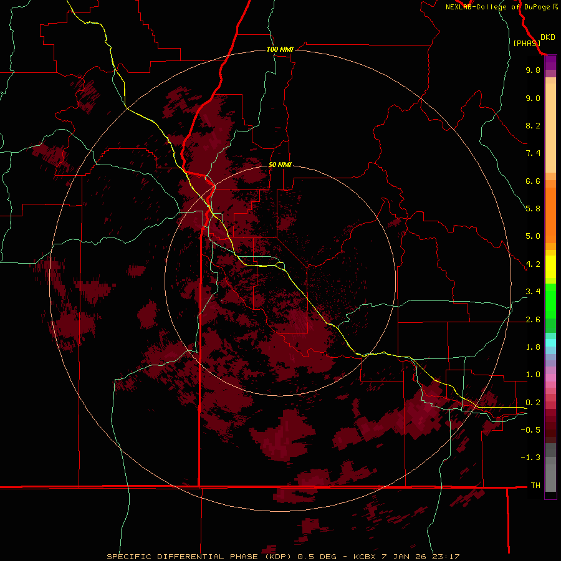Viewport: 561px width, 561px height.
Task: Click the 9.8 value on the scale
Action: [533, 70]
